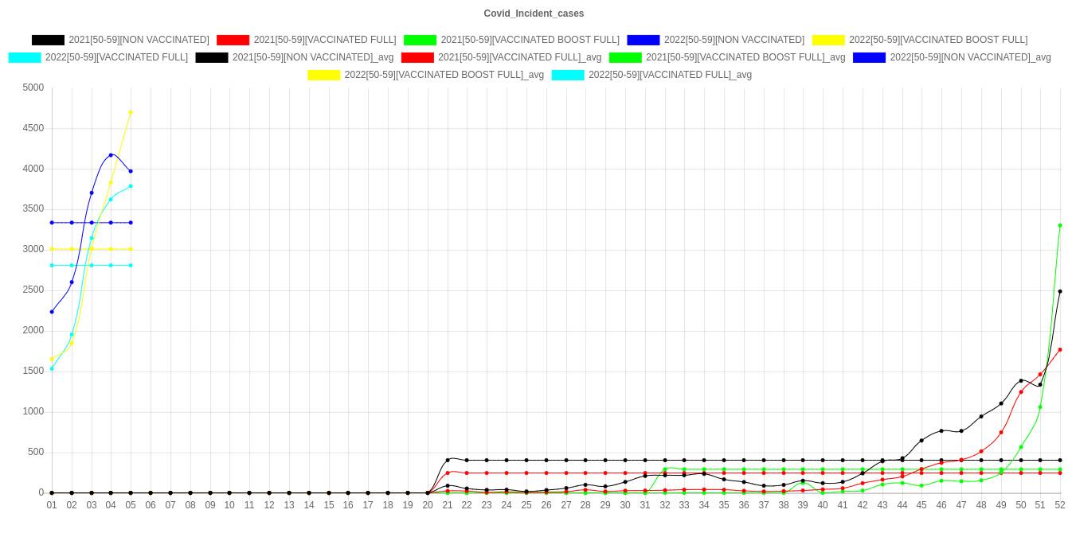1068x533 pixels.
Task: Click the cyan line data point at week 05
Action: point(131,186)
